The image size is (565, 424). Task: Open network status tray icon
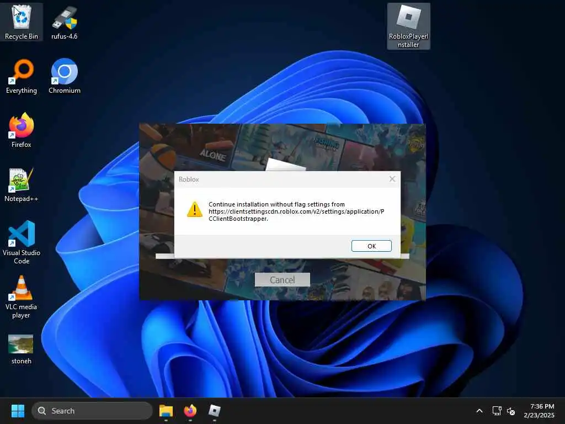pos(497,411)
